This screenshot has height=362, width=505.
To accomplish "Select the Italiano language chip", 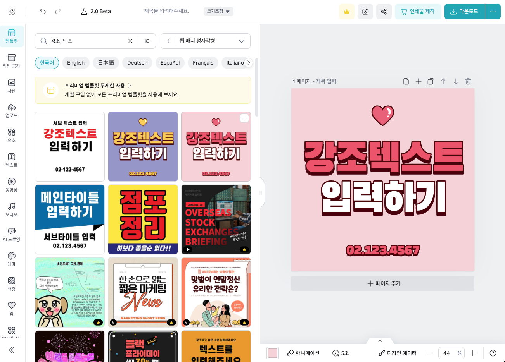I will 235,63.
